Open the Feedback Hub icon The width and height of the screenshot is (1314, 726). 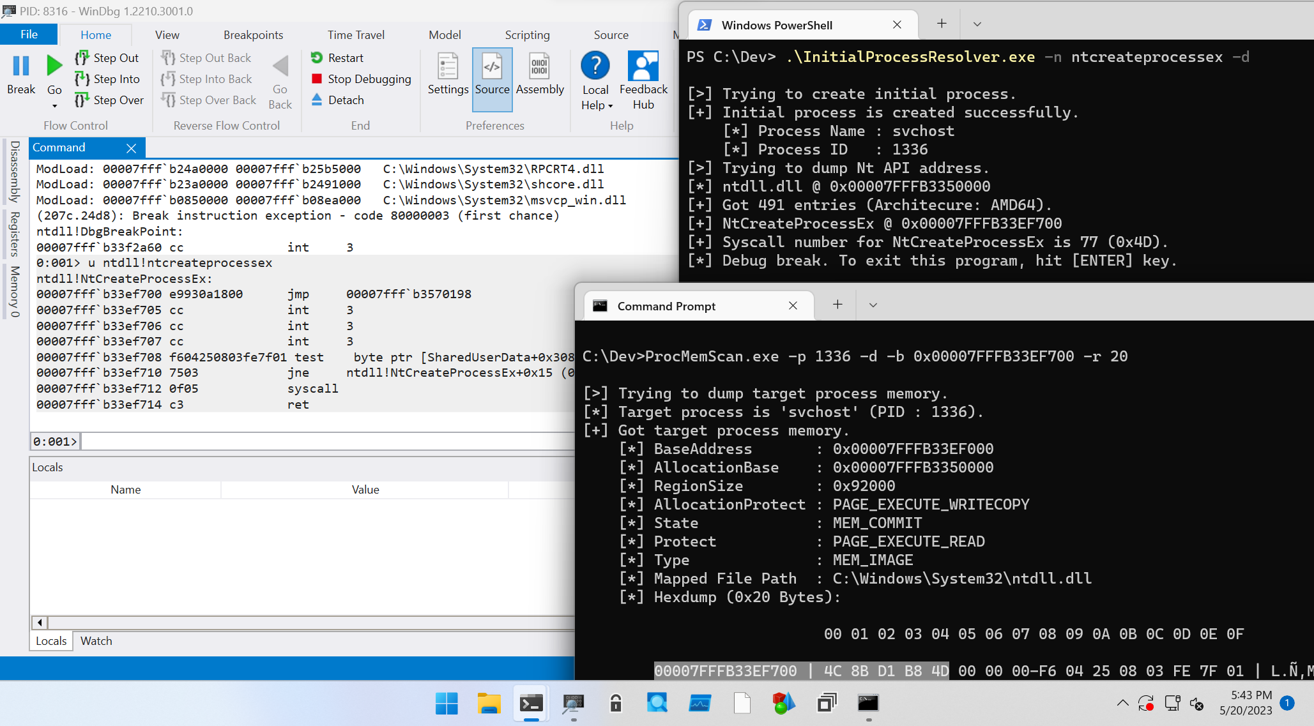(643, 66)
